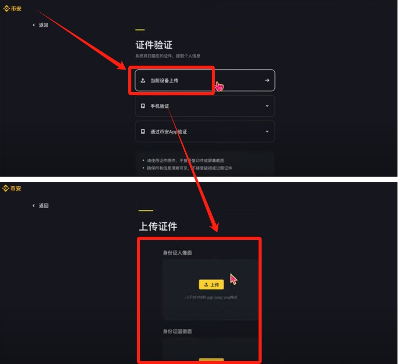Click the phone icon beside 手机验证
Image resolution: width=398 pixels, height=364 pixels.
click(x=143, y=106)
